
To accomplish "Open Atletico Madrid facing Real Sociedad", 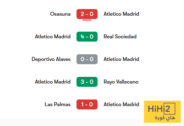I will [53, 36].
